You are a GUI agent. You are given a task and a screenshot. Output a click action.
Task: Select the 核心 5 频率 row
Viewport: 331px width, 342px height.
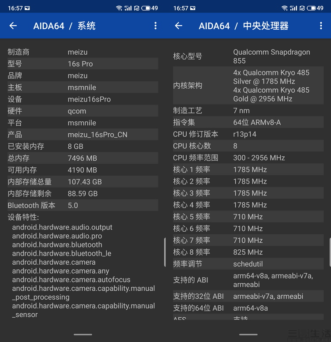(x=248, y=216)
